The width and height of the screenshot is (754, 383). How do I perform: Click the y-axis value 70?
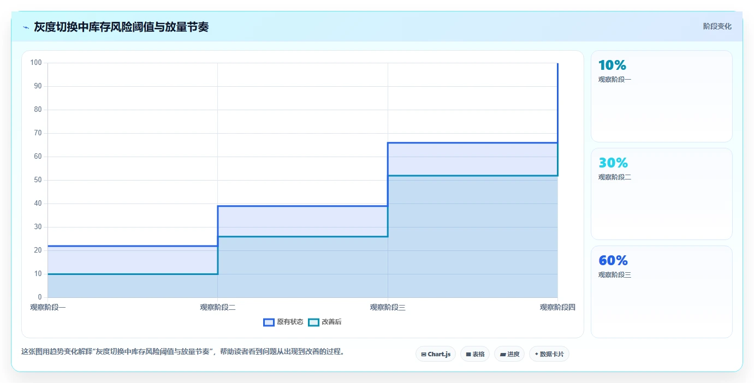coord(38,133)
